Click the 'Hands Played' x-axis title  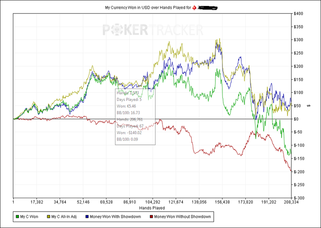pyautogui.click(x=152, y=208)
